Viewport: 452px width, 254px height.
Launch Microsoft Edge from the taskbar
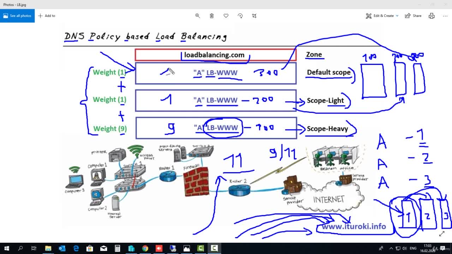[x=76, y=248]
